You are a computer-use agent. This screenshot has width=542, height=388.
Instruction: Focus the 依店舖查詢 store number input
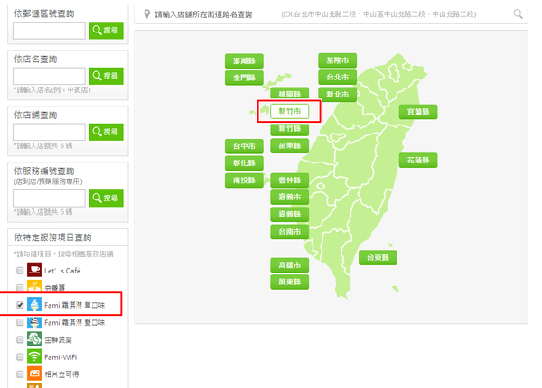(49, 132)
